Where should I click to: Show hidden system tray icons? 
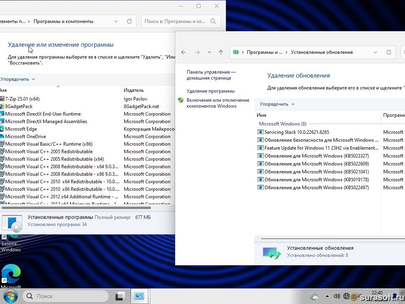click(327, 296)
